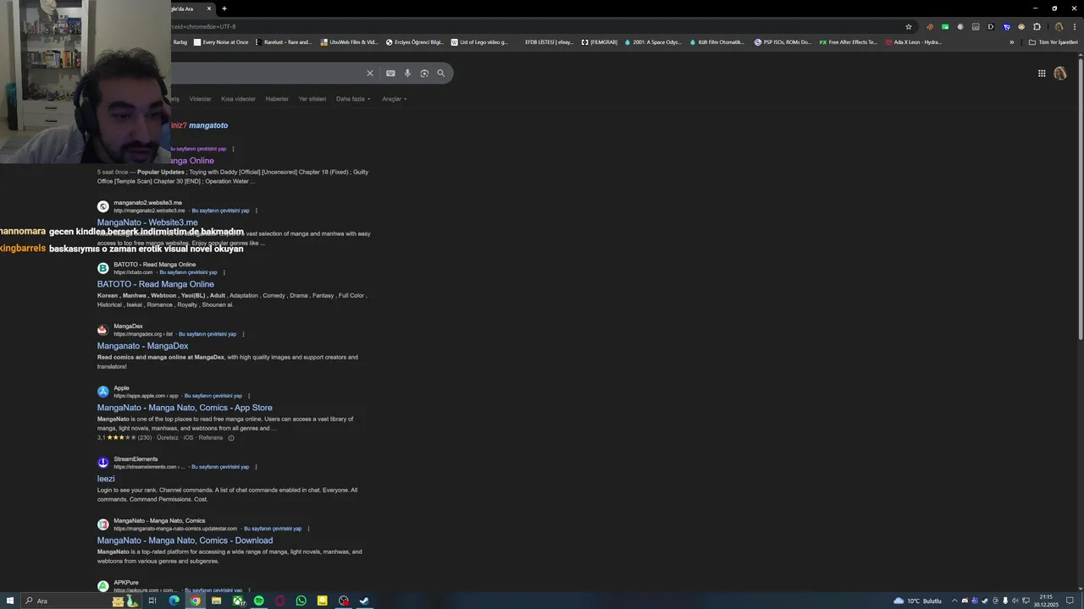Switch to the 'Yer siteleri' search tab
Image resolution: width=1084 pixels, height=609 pixels.
click(312, 99)
